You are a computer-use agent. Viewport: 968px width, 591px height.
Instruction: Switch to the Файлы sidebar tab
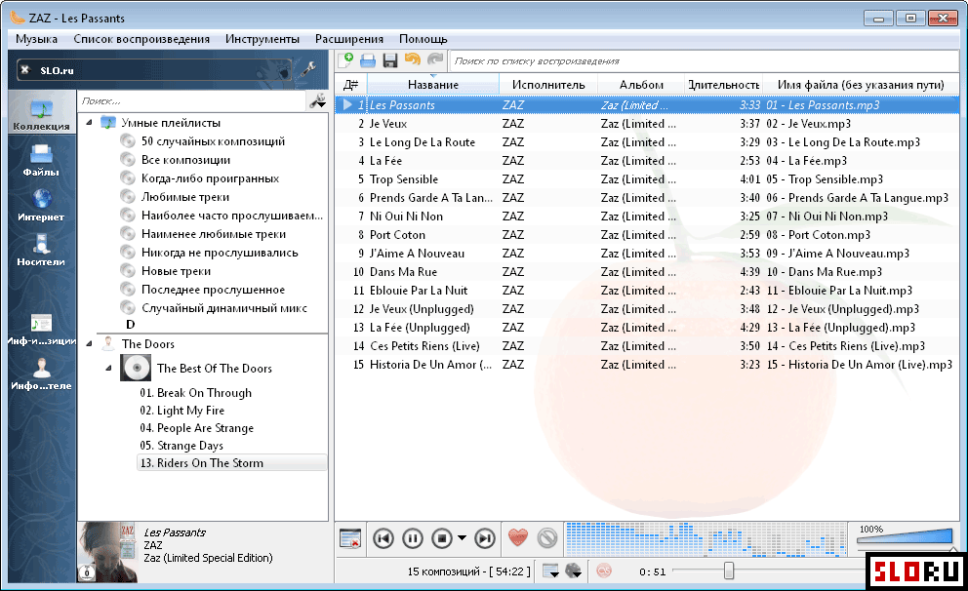(41, 160)
